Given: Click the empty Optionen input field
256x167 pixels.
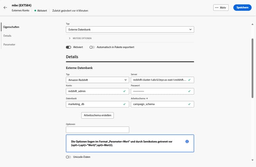Looking at the screenshot, I should 98,130.
